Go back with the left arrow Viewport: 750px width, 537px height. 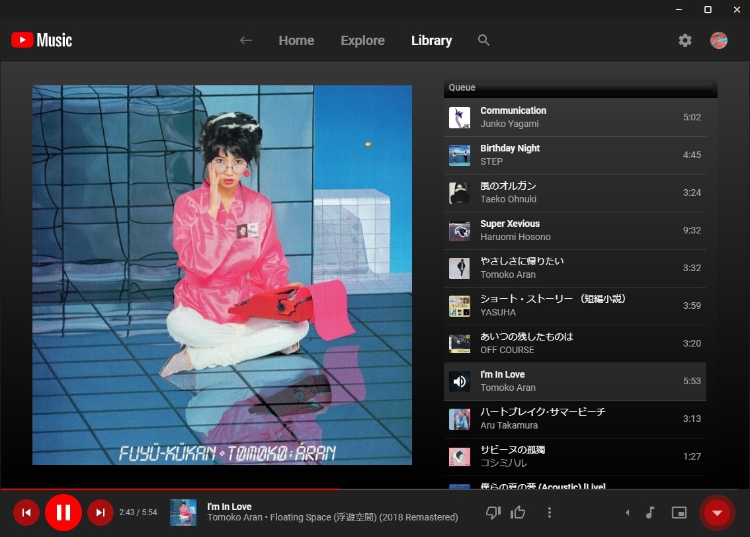[x=245, y=40]
